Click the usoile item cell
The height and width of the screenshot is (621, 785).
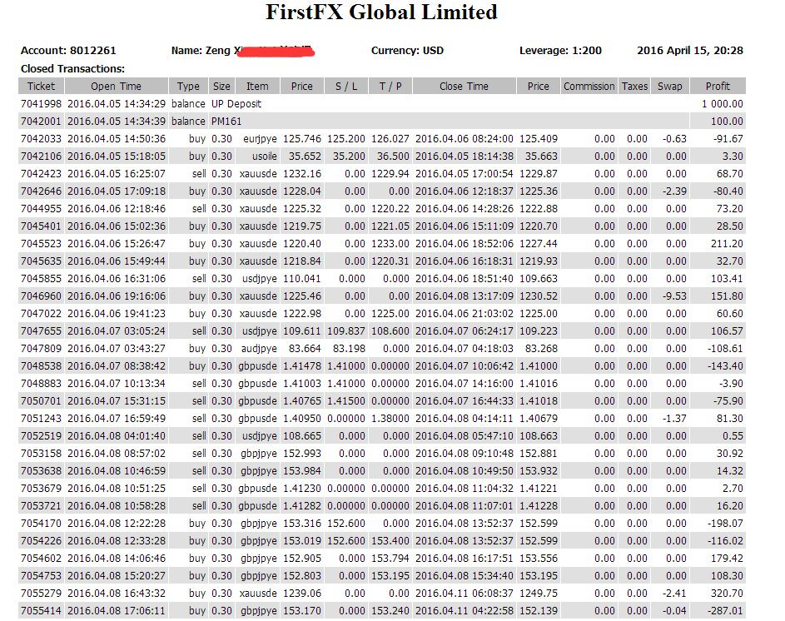[x=265, y=156]
